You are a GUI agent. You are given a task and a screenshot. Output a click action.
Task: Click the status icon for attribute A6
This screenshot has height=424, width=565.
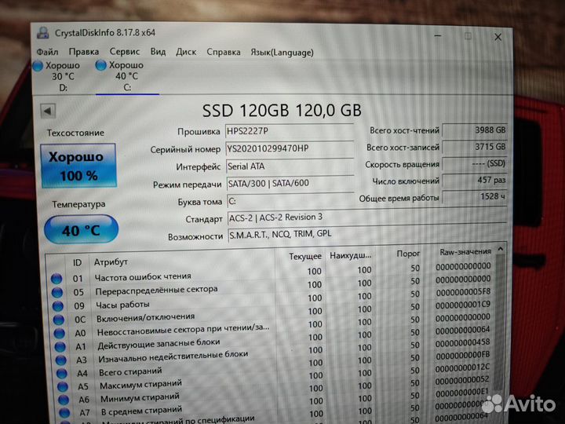point(64,400)
